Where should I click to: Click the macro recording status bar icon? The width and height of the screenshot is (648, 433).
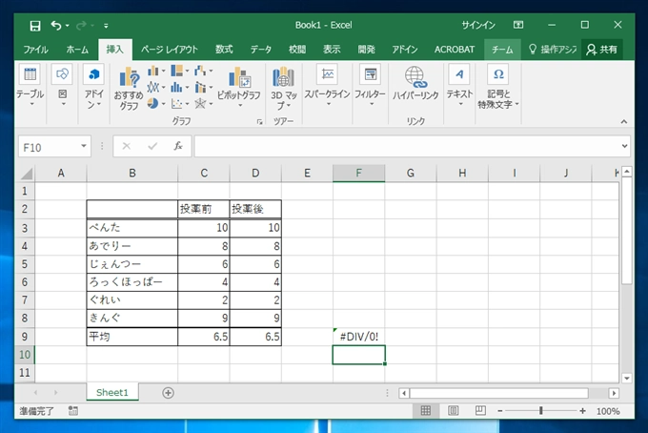point(73,411)
